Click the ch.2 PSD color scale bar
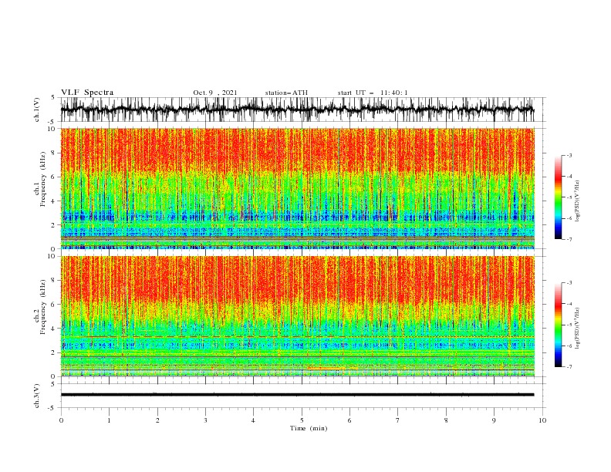 click(559, 325)
